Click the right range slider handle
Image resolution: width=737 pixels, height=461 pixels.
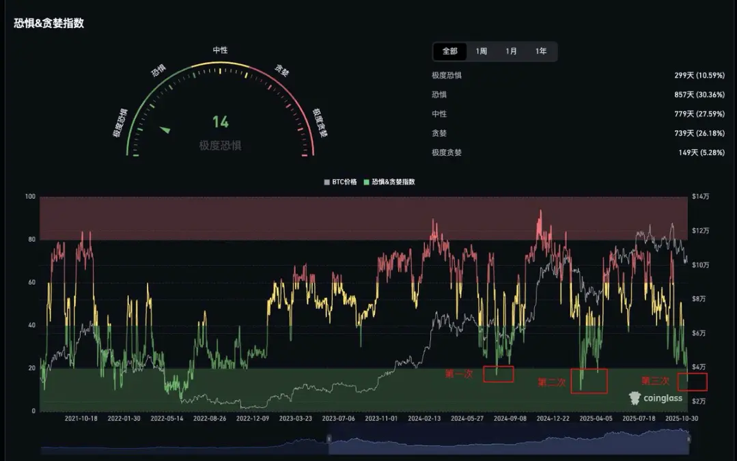(x=688, y=439)
